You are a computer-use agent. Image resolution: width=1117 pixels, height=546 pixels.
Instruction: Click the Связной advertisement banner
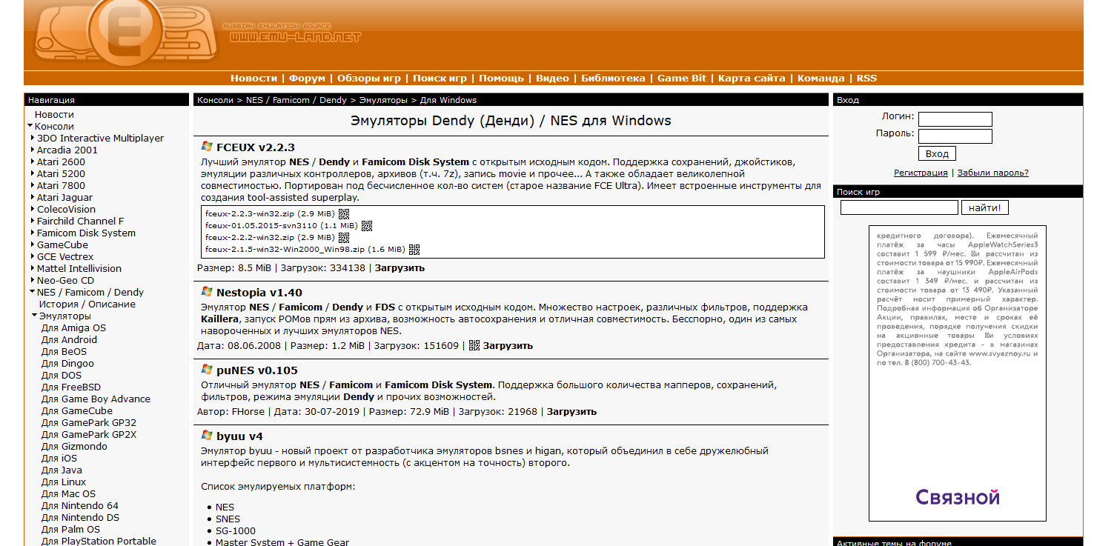(958, 373)
